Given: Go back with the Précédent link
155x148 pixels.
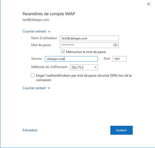Looking at the screenshot, I should tap(30, 130).
